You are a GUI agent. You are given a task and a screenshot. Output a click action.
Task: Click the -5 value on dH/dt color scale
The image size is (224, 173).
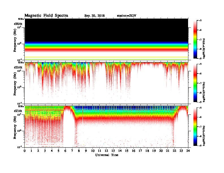(x=201, y=21)
